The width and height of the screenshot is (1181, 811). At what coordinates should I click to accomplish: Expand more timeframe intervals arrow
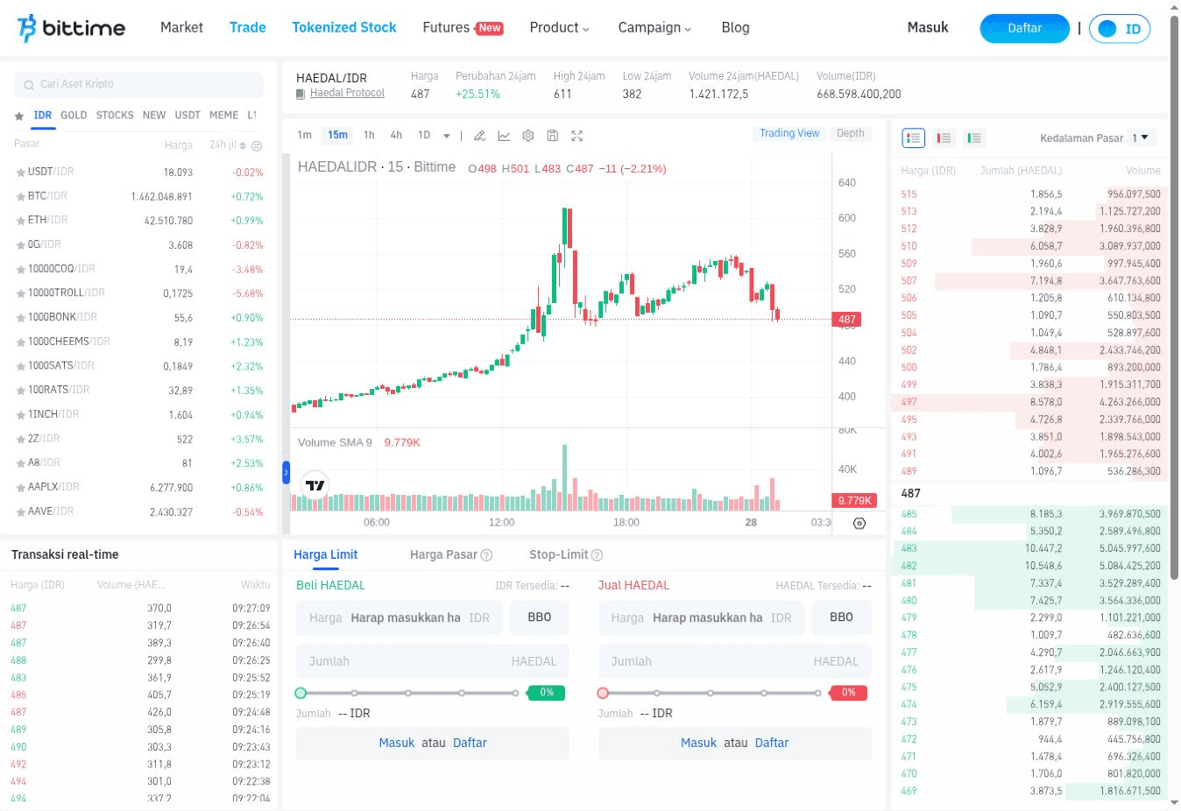pyautogui.click(x=447, y=136)
